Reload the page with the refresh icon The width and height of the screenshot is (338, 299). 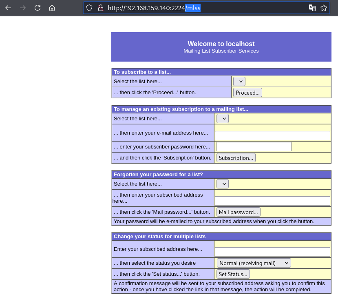(38, 8)
